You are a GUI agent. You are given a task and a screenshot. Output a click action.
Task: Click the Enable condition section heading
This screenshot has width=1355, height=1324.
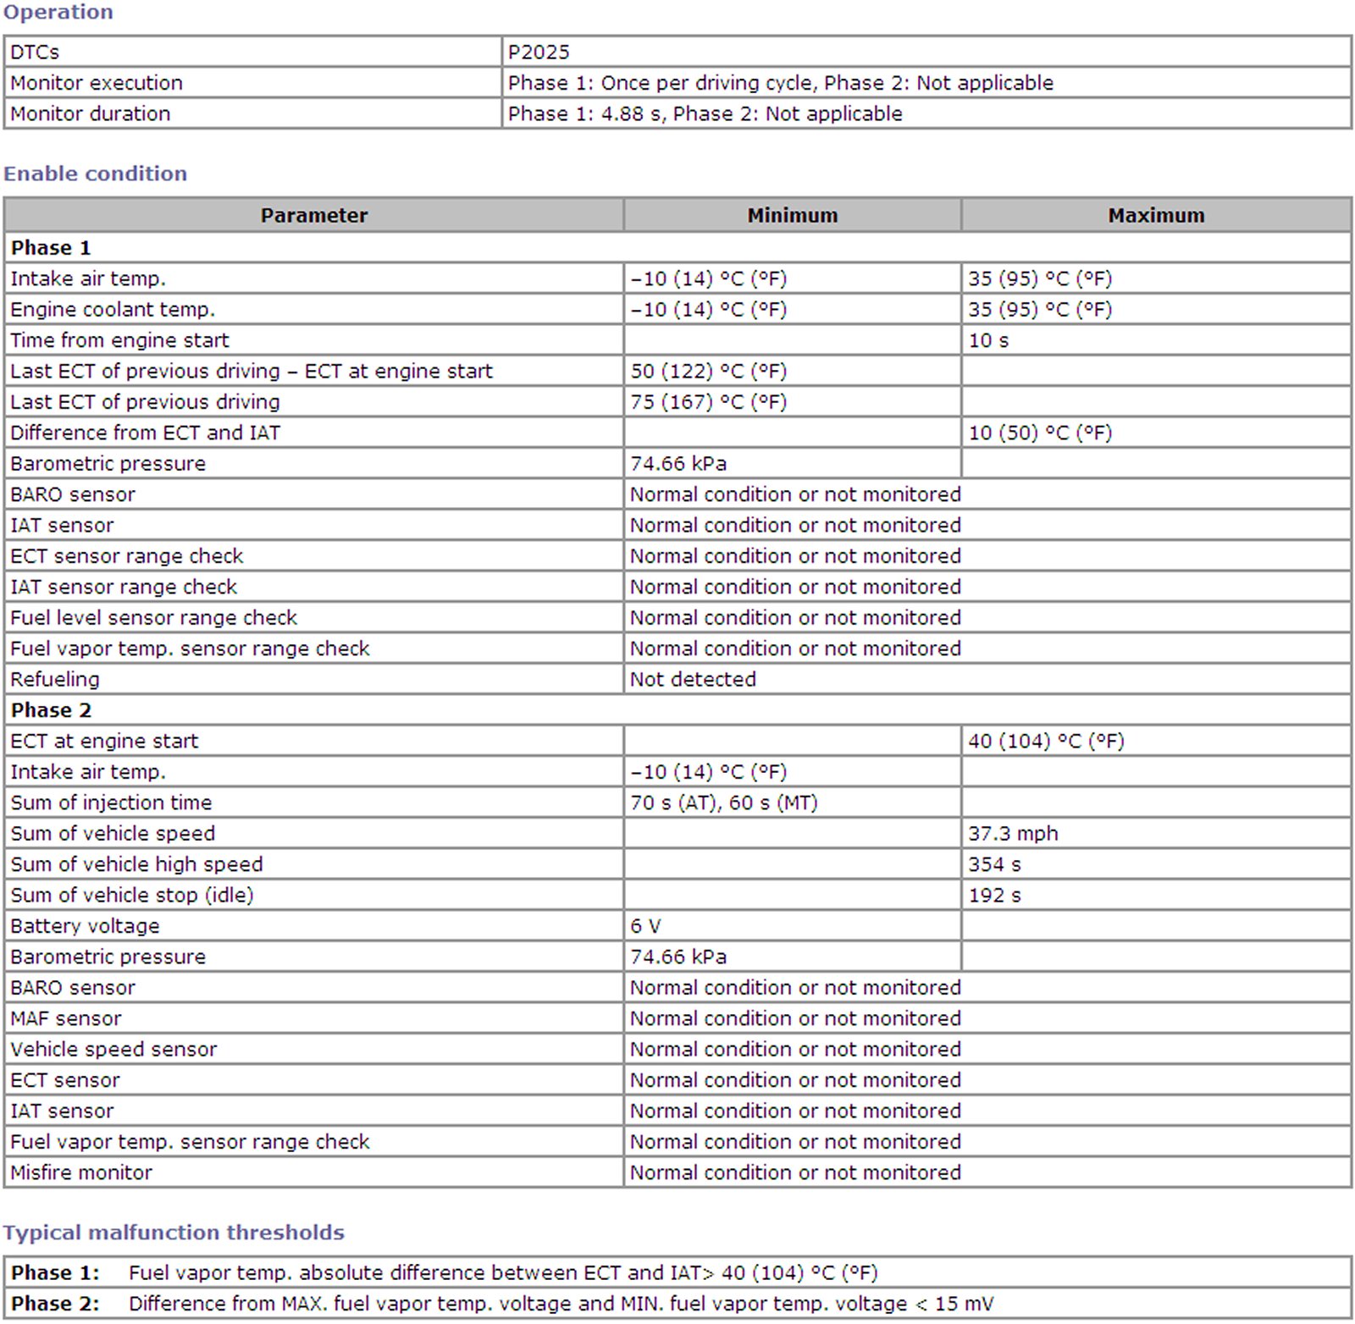point(95,174)
